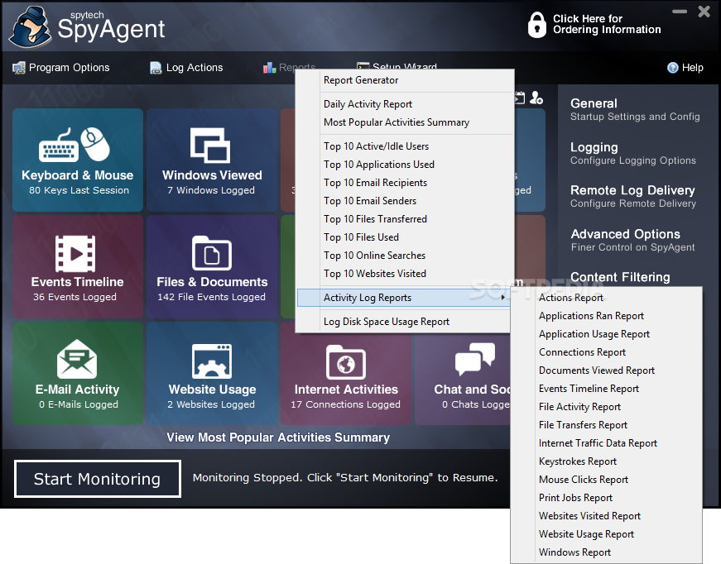Click the Log Actions document icon
Image resolution: width=721 pixels, height=564 pixels.
click(156, 68)
